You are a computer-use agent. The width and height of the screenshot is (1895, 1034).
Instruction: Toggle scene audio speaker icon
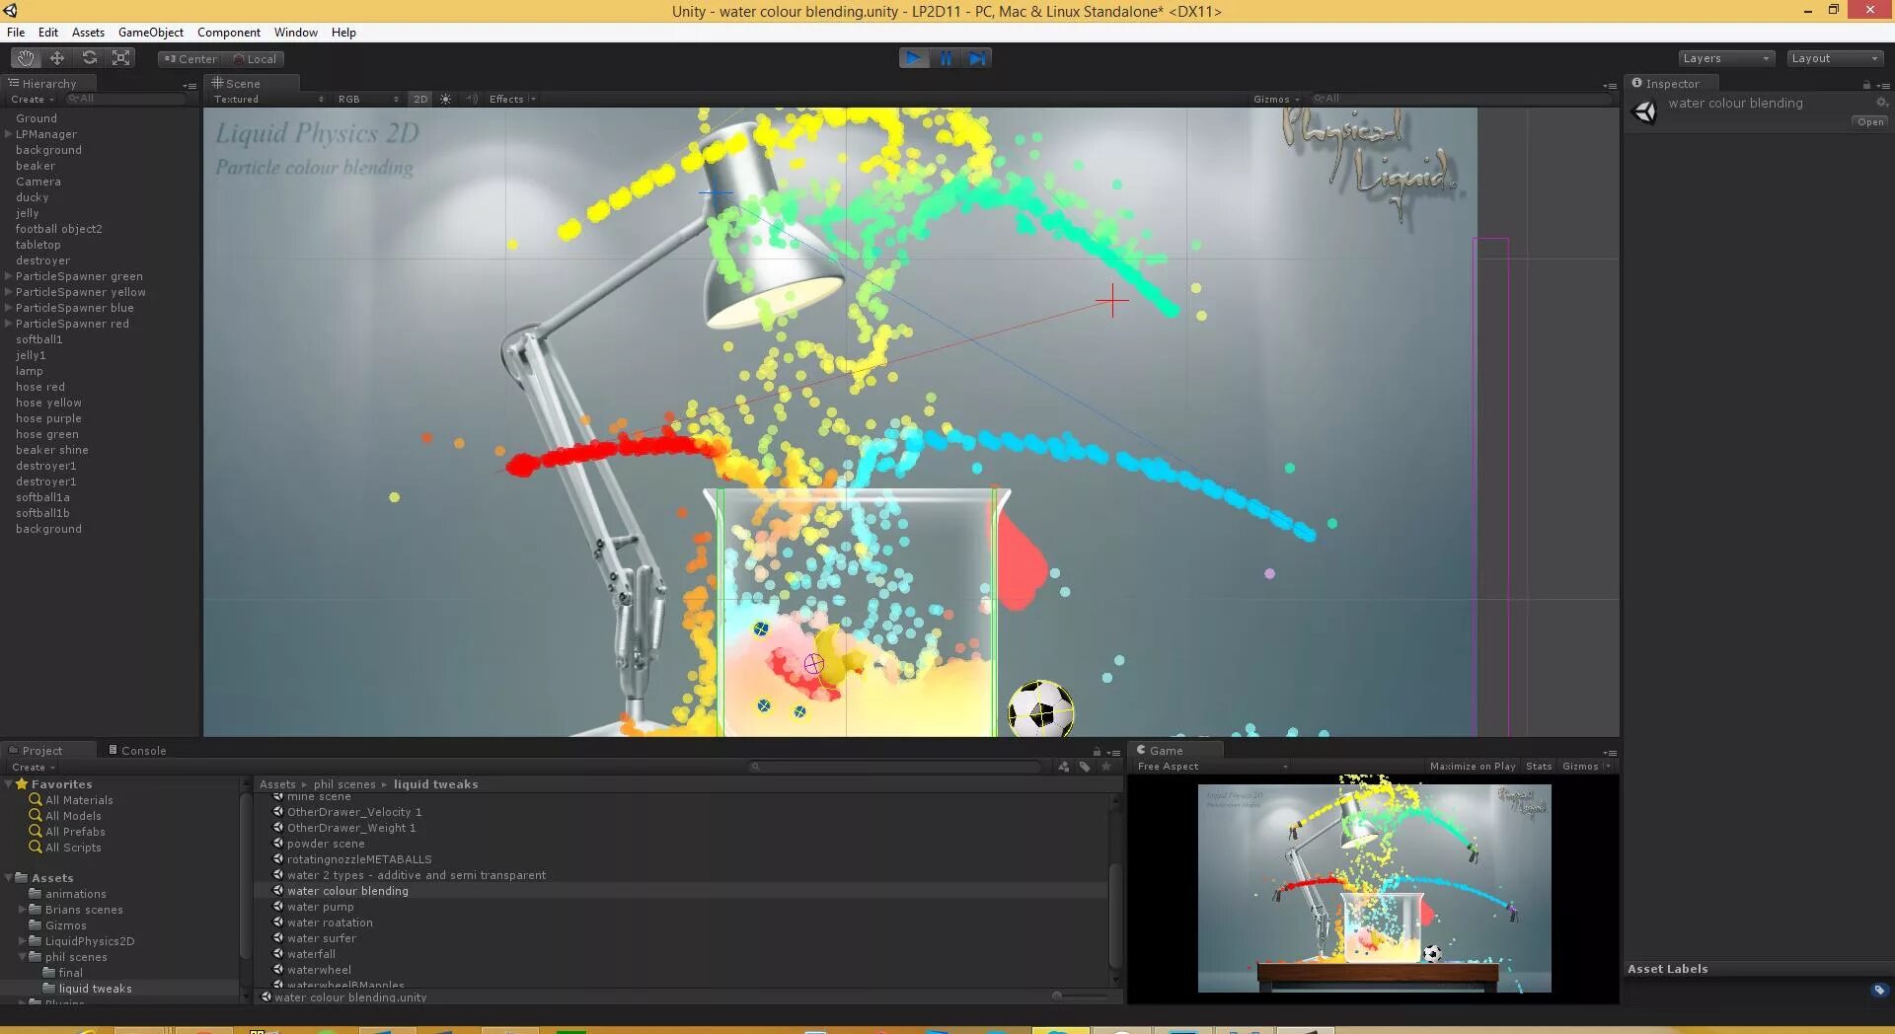click(472, 99)
